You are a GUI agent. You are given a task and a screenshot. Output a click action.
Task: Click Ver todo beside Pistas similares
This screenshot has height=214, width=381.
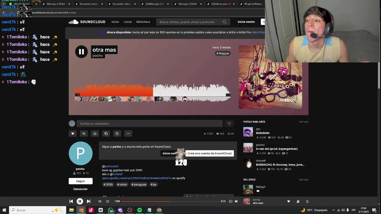point(304,122)
